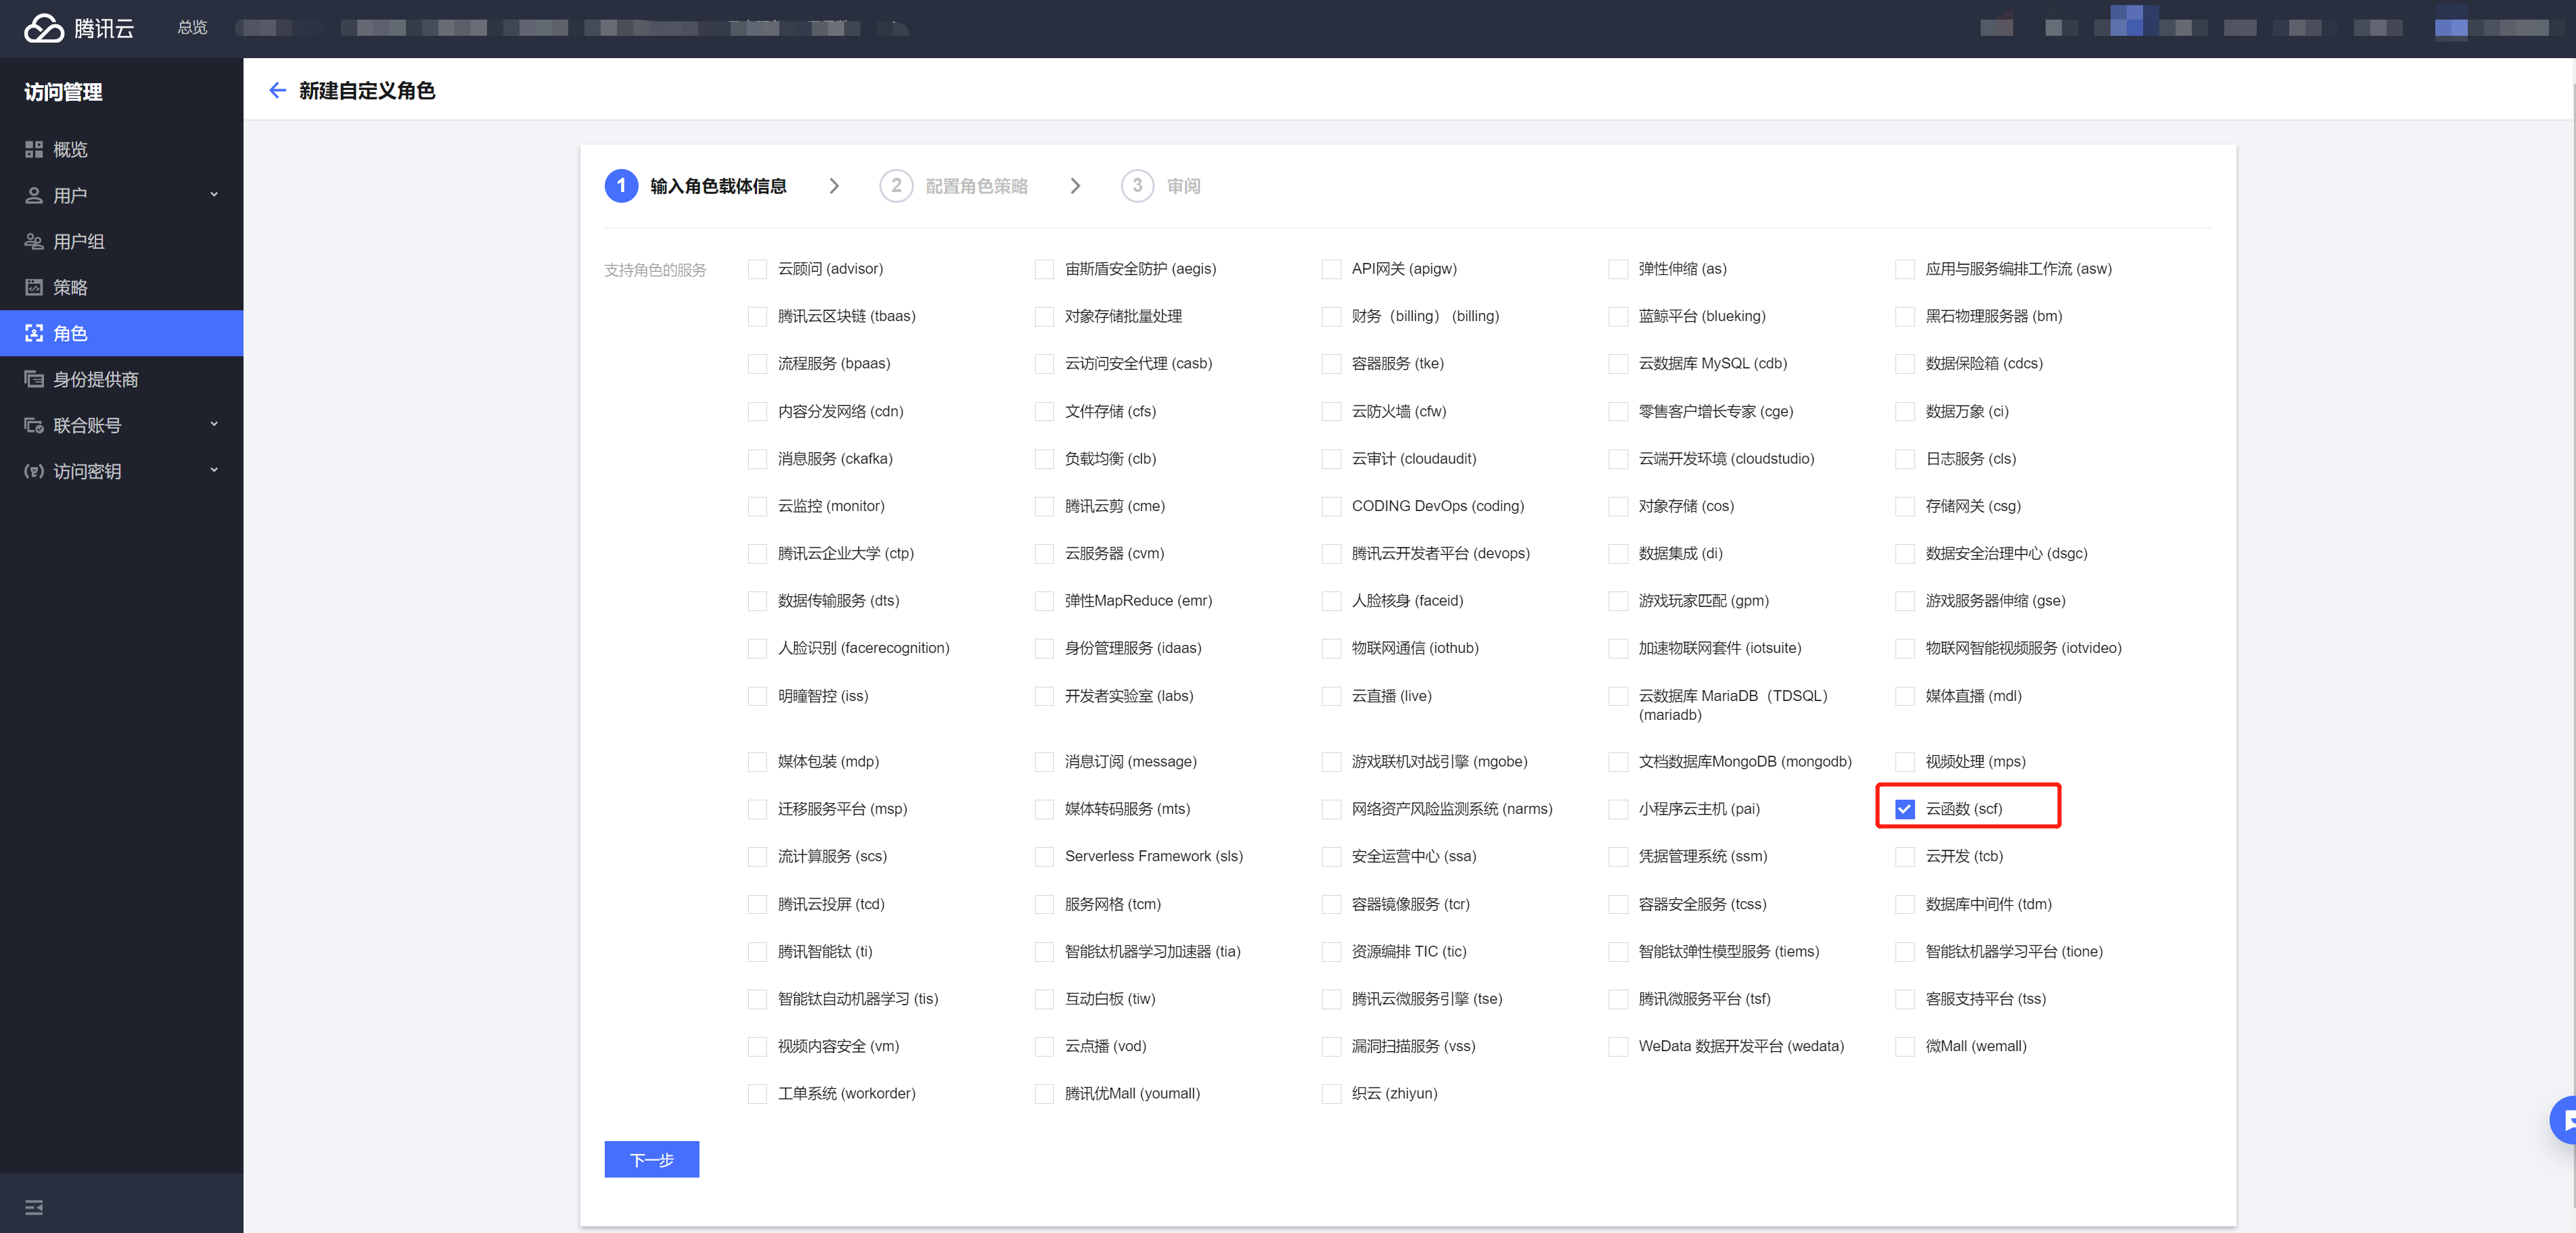
Task: Click the 访问管理 sidebar heading
Action: tap(63, 92)
